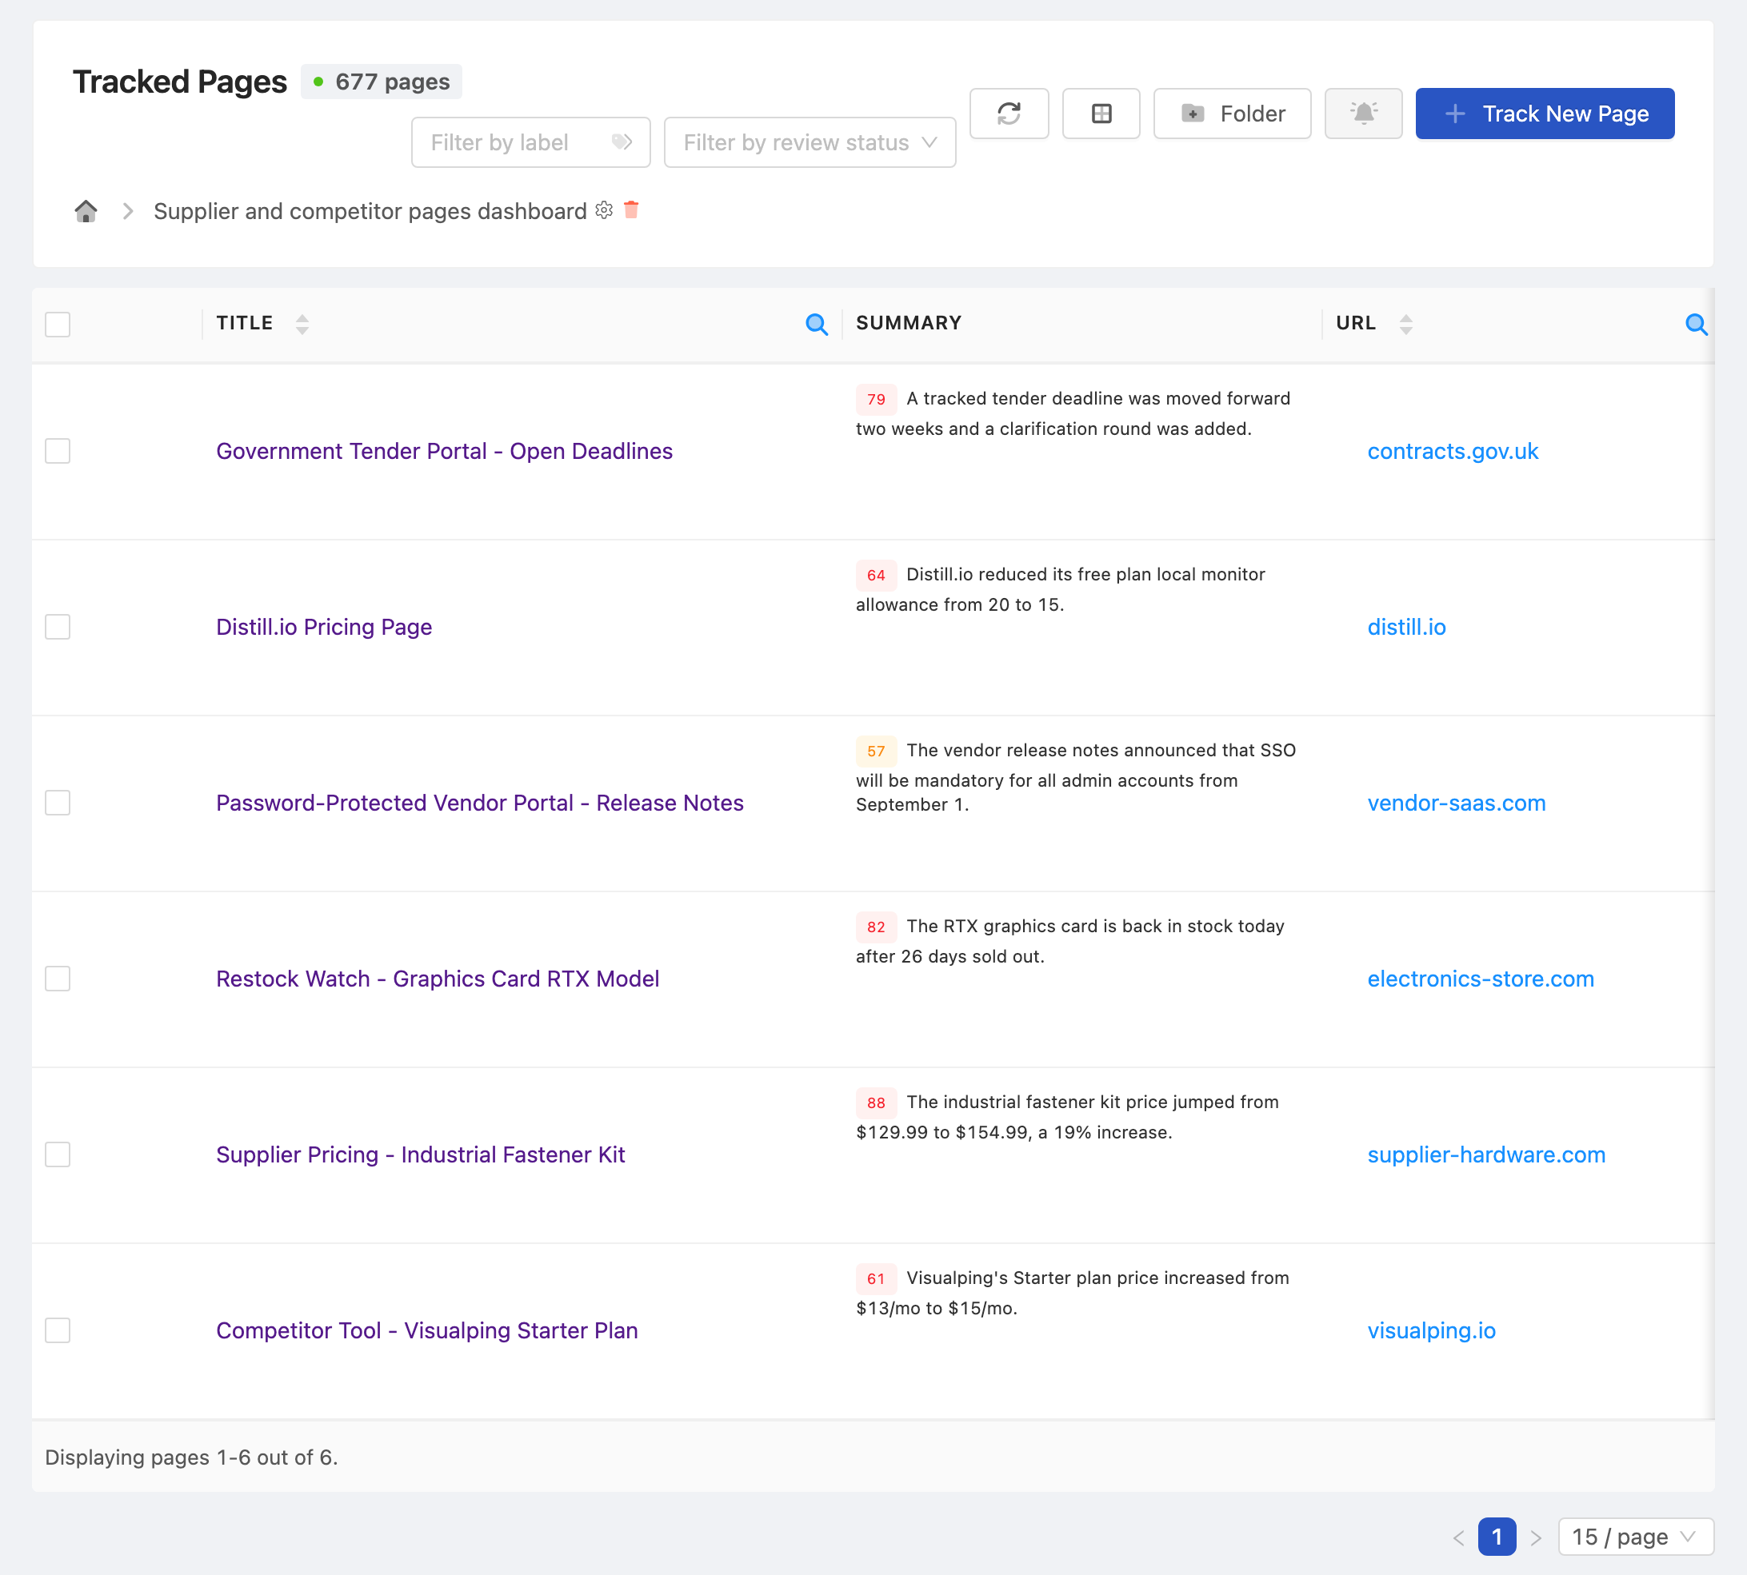Open the column layout grid icon

point(1101,114)
